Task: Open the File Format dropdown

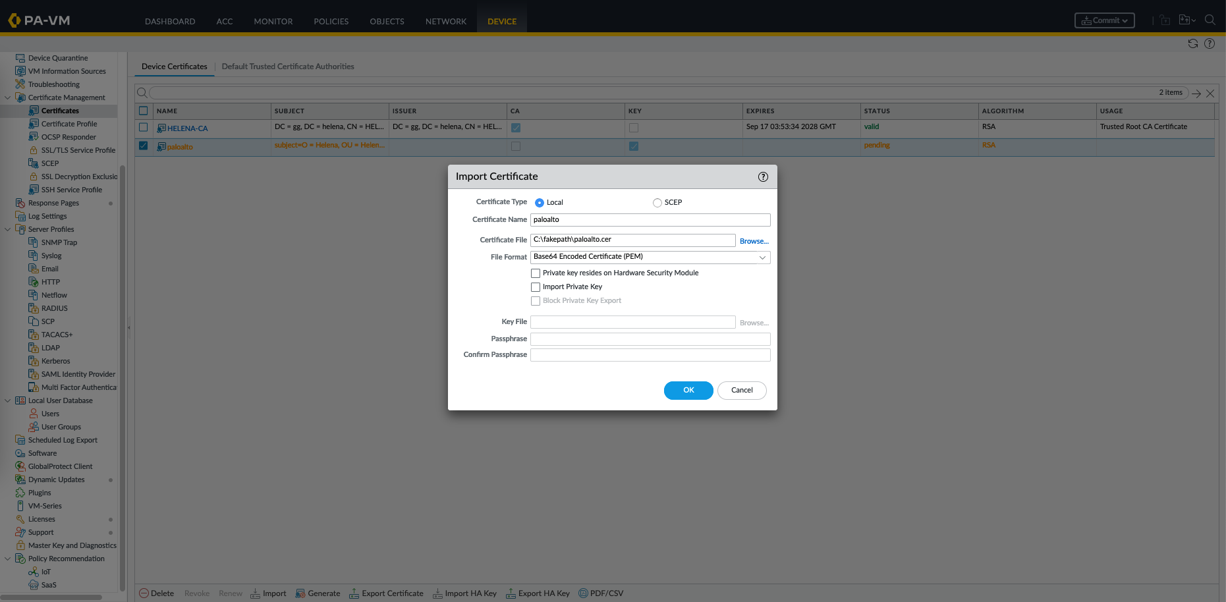Action: (x=650, y=257)
